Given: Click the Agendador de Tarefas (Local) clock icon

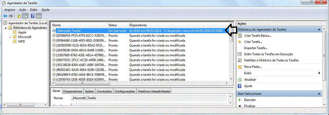Looking at the screenshot, I should click(x=6, y=23).
